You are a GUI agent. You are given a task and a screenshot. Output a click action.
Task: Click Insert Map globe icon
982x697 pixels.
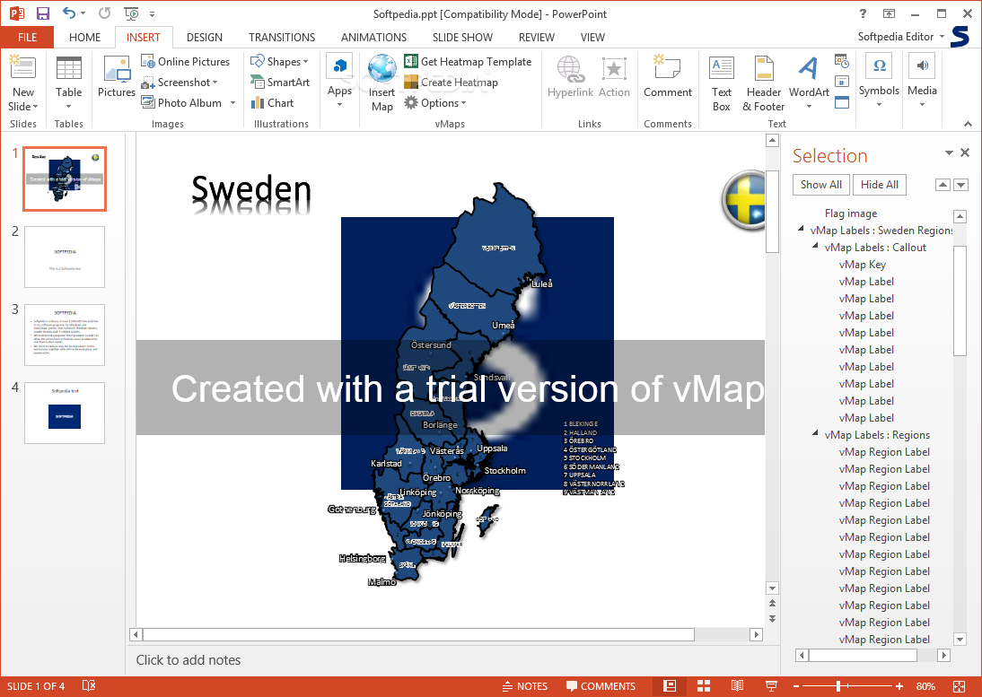tap(382, 83)
